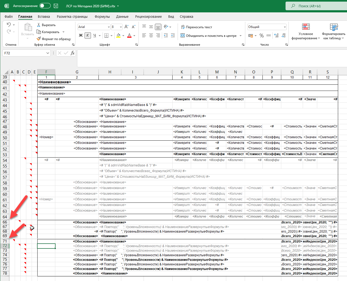Viewport: 347px width, 281px height.
Task: Toggle bold formatting button Ж
Action: coord(81,35)
